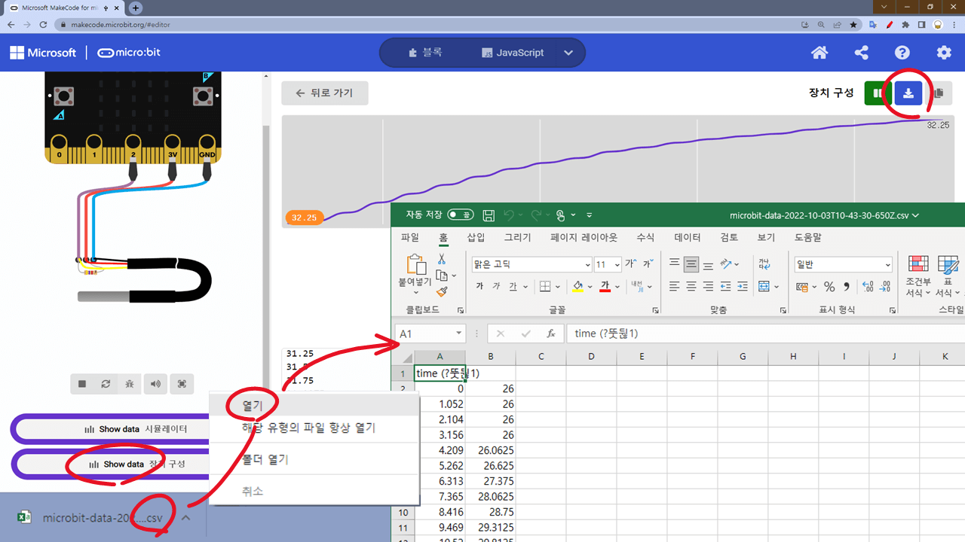
Task: Click Excel formula bar input
Action: pos(765,333)
